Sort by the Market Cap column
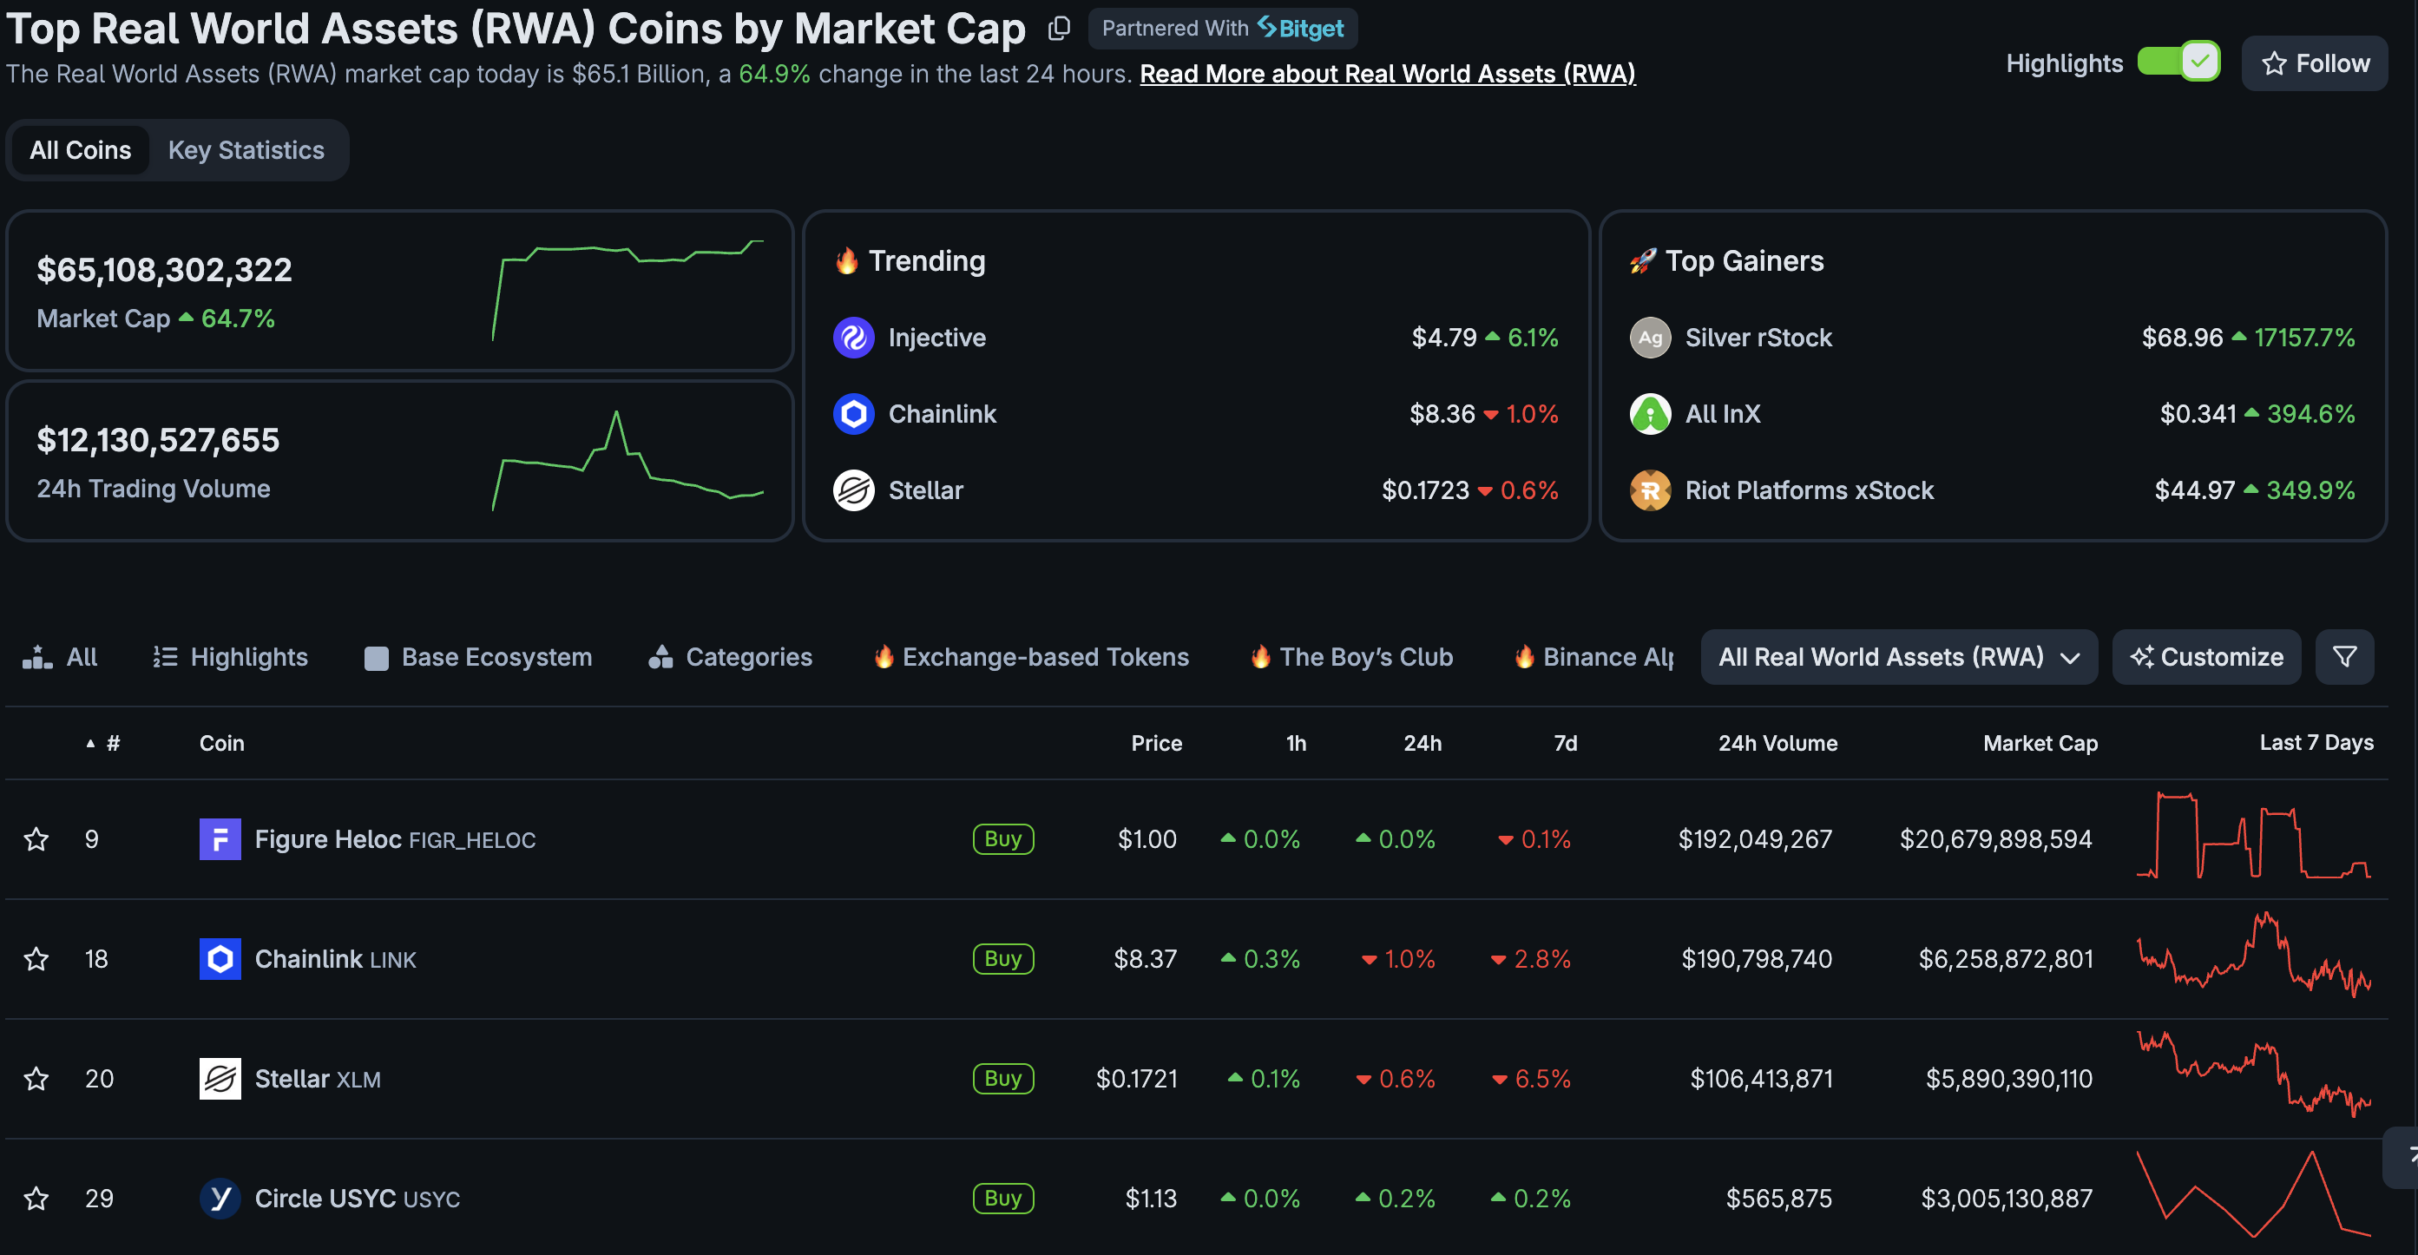Screen dimensions: 2418x1255 [2040, 744]
